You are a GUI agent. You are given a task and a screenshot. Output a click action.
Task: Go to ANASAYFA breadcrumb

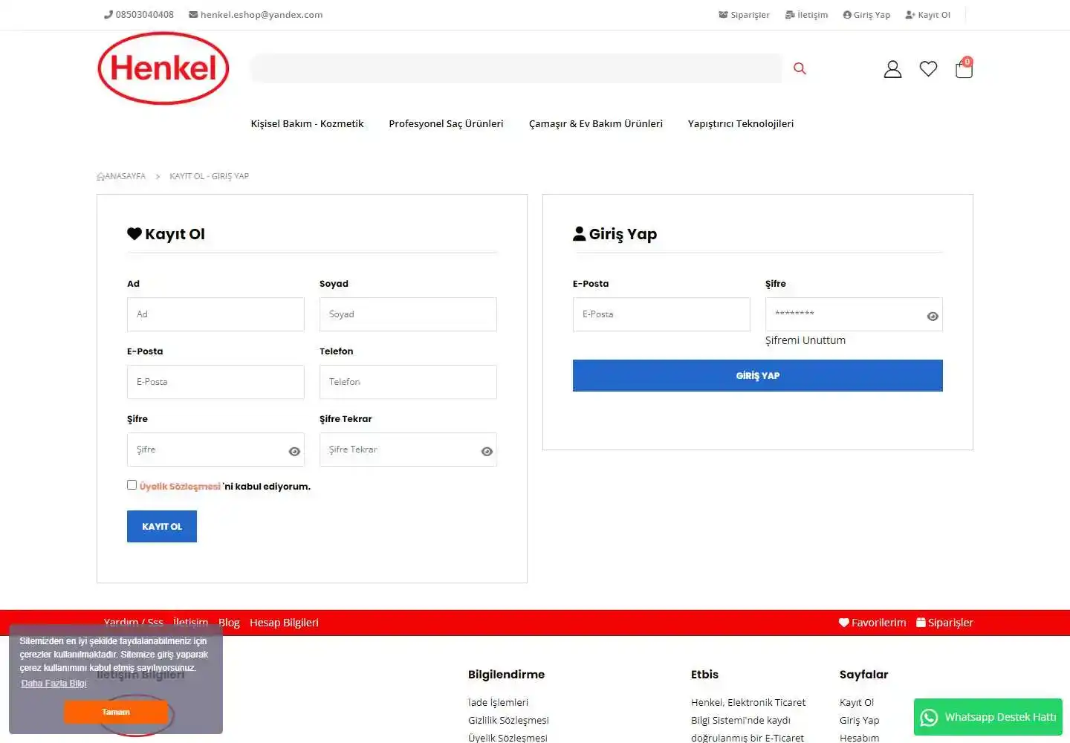(121, 176)
